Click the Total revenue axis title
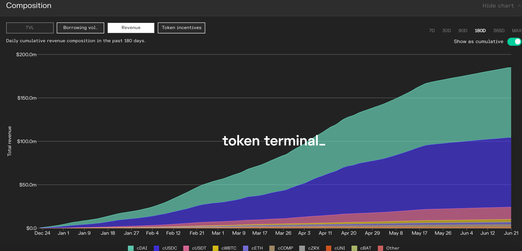Image resolution: width=522 pixels, height=251 pixels. click(10, 141)
